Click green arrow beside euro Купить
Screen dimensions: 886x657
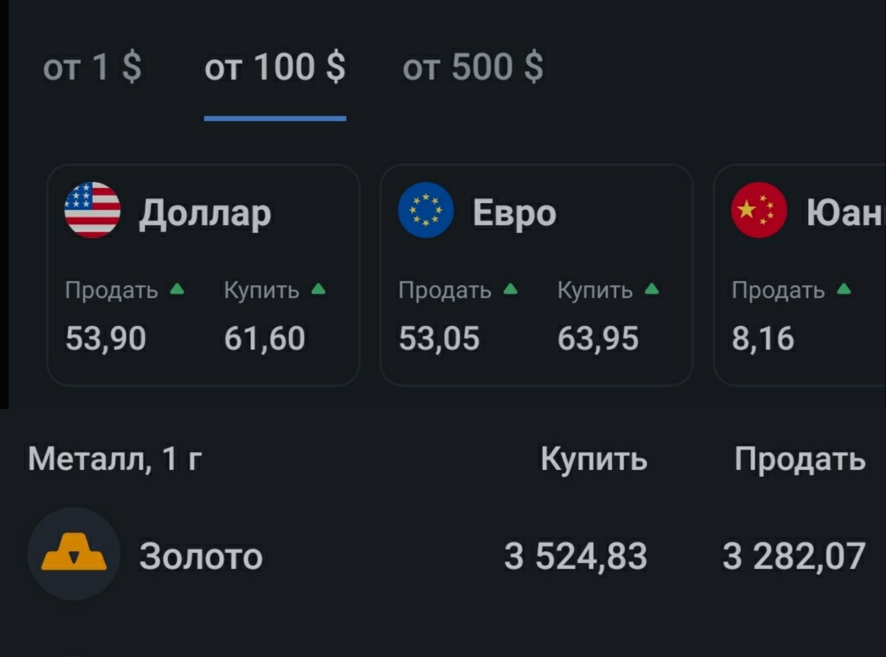[x=652, y=289]
